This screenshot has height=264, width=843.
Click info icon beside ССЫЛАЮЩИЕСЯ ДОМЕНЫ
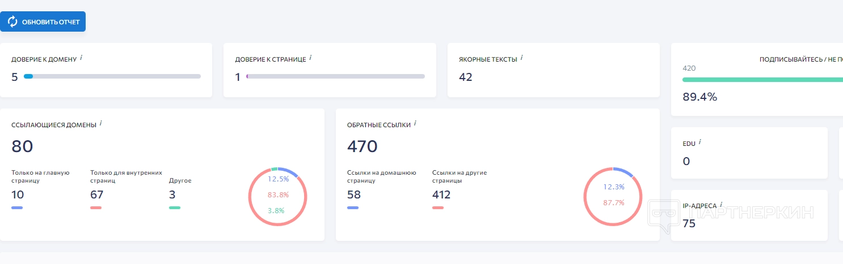tap(101, 123)
